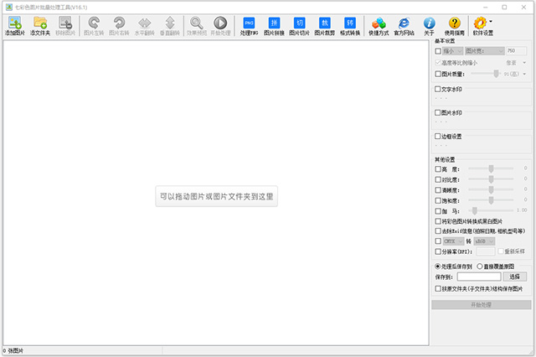Enable the 文字水印 (text watermark) checkbox
The width and height of the screenshot is (536, 357).
point(437,88)
